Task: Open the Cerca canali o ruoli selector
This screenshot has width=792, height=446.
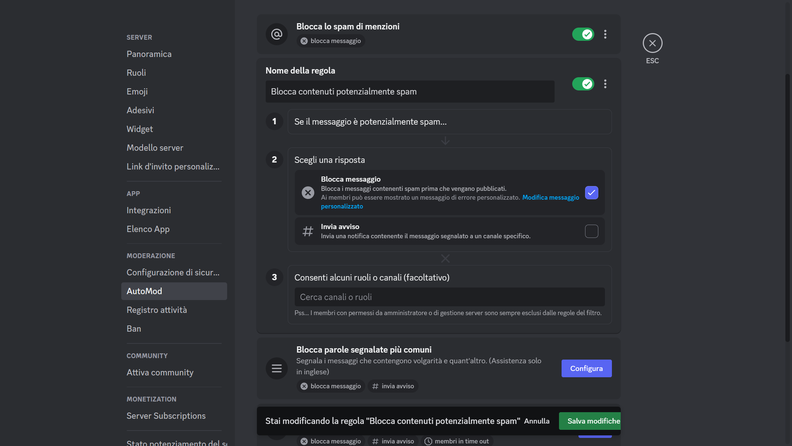Action: (449, 297)
